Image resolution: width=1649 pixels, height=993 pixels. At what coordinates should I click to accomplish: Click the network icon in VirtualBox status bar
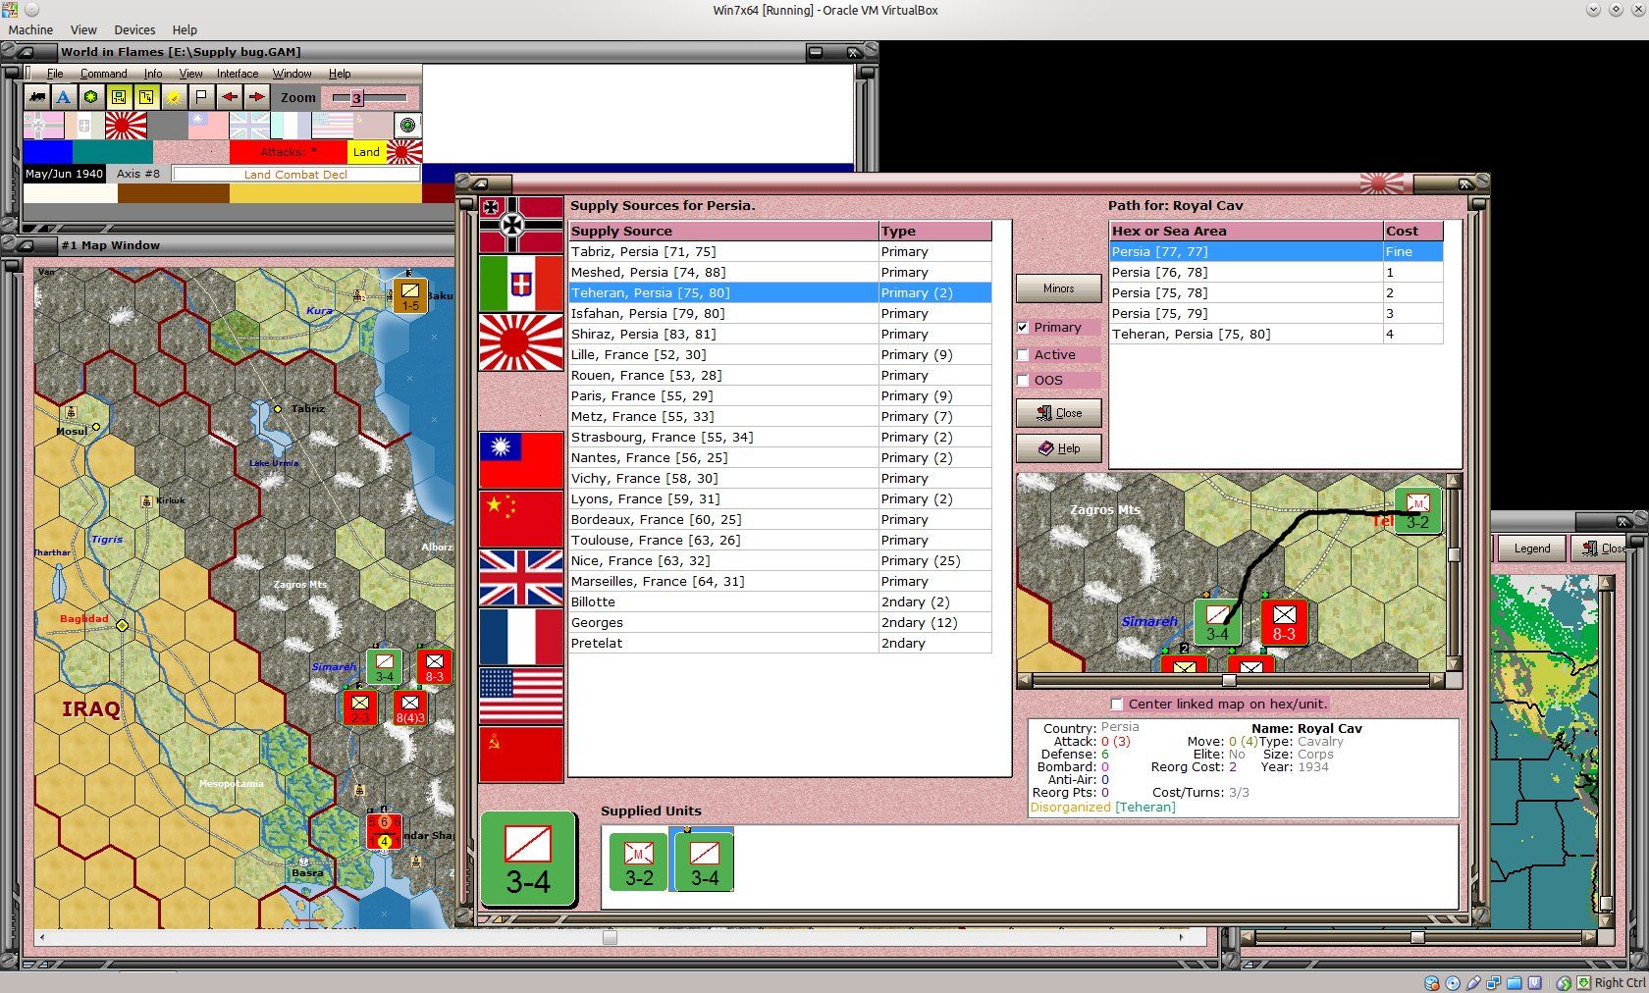[1494, 982]
